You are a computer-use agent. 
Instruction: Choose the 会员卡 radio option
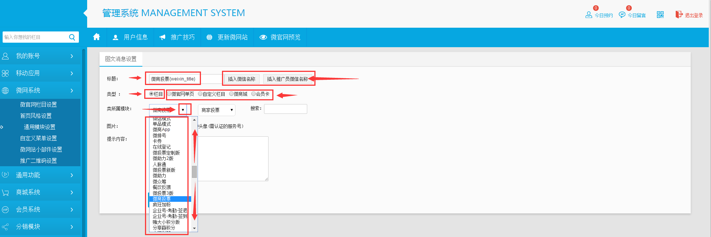pyautogui.click(x=254, y=94)
